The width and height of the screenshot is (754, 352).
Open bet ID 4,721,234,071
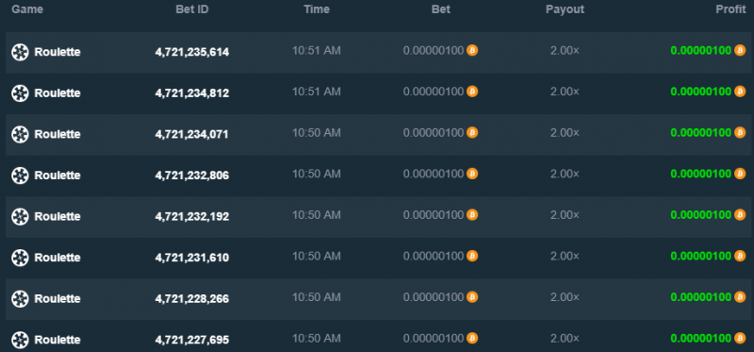click(x=192, y=134)
